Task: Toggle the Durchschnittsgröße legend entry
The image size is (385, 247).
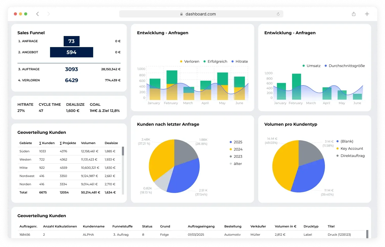Action: [345, 66]
